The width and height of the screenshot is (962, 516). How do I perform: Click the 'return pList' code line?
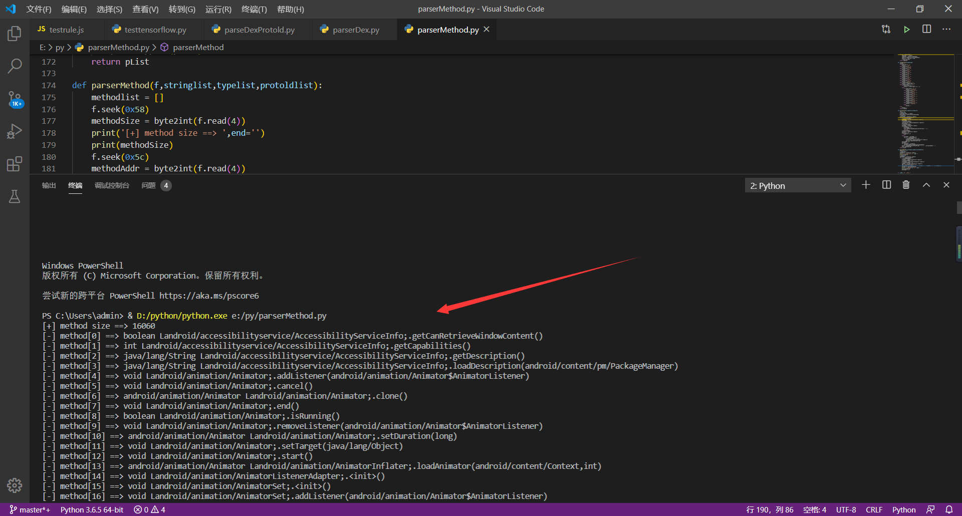[120, 62]
